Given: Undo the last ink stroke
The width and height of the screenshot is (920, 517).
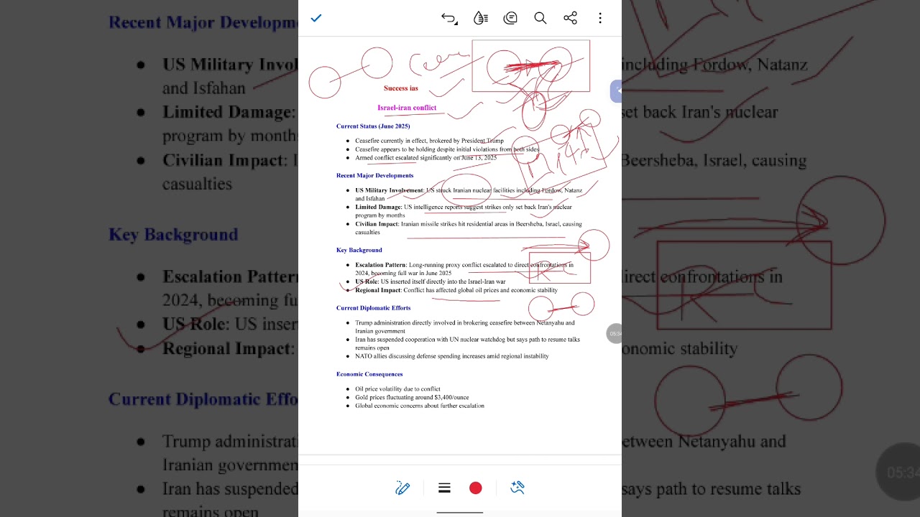Looking at the screenshot, I should tap(449, 19).
